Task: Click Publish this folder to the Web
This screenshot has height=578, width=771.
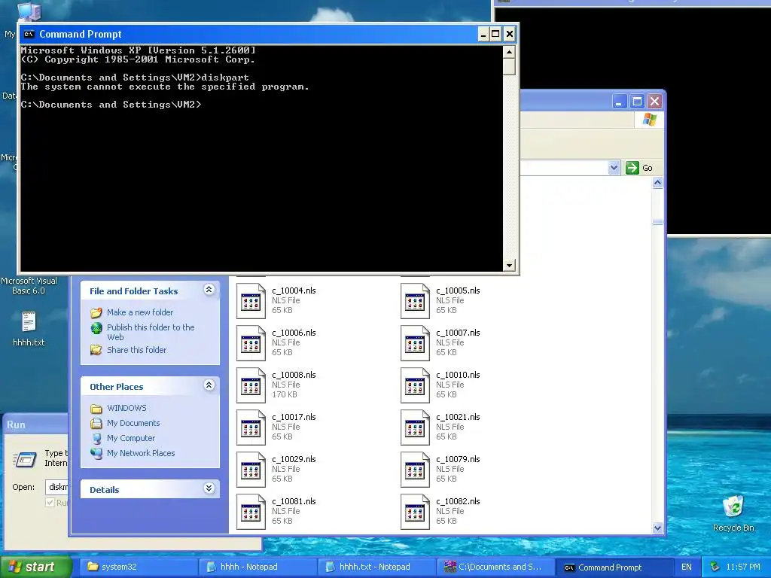Action: click(x=151, y=332)
